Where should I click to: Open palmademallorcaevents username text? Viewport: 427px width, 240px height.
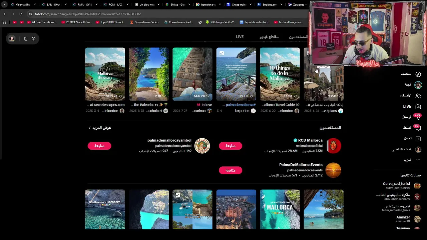pos(305,170)
